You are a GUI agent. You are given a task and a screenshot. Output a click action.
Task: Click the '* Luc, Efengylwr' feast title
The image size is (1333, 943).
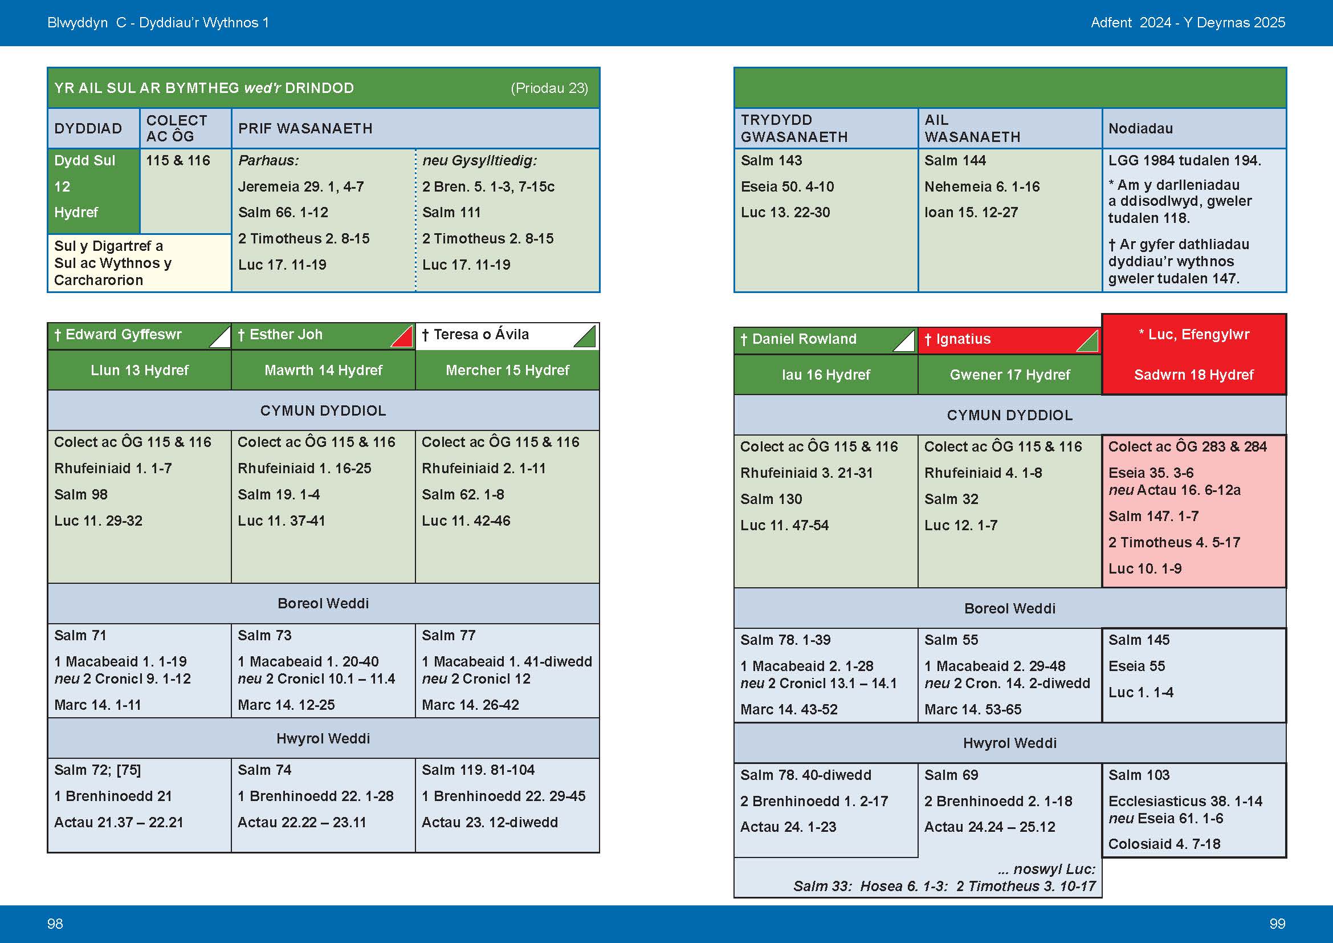[1194, 335]
